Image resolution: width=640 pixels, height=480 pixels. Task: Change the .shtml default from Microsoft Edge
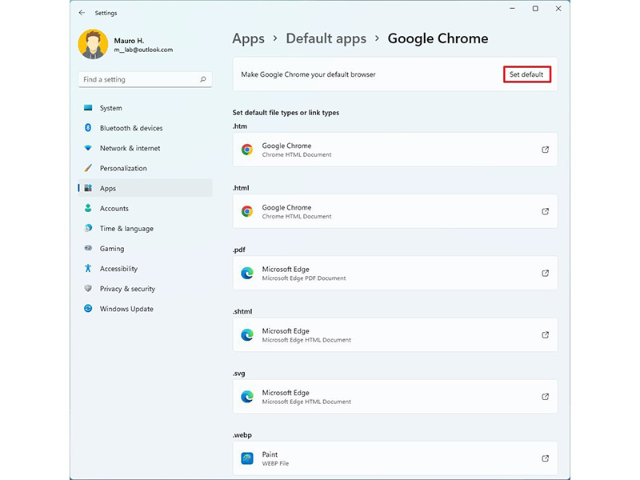[394, 334]
